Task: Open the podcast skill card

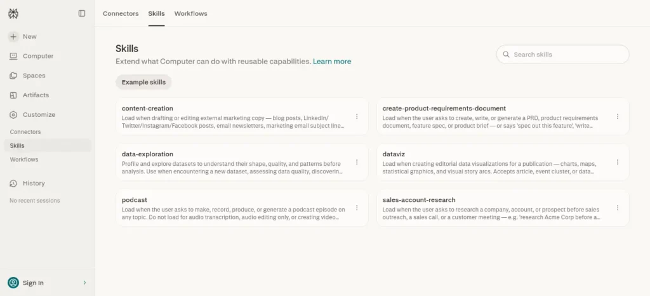Action: click(x=242, y=208)
